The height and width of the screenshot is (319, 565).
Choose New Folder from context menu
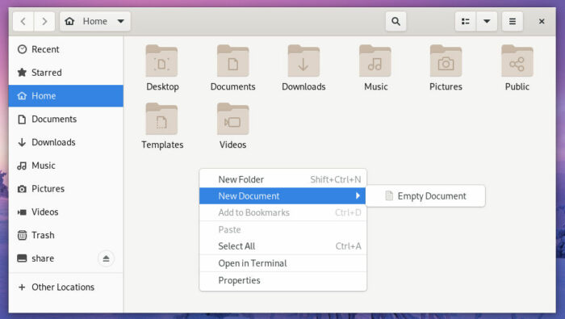click(282, 179)
